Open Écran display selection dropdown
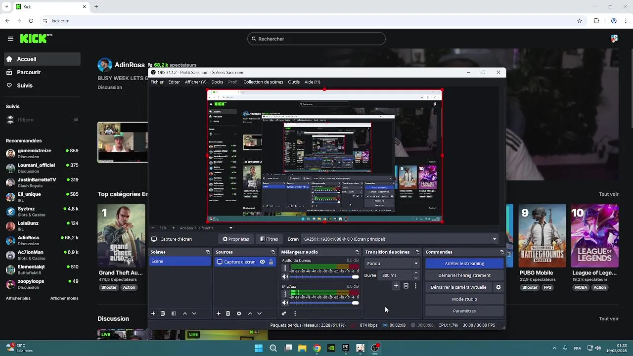Screen dimensions: 633x356 (400, 239)
